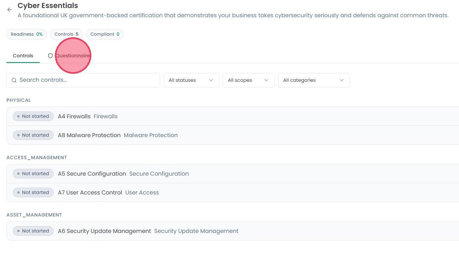Viewport: 459px width, 257px height.
Task: Click Not started status on A5 Secure Configuration
Action: tap(33, 174)
